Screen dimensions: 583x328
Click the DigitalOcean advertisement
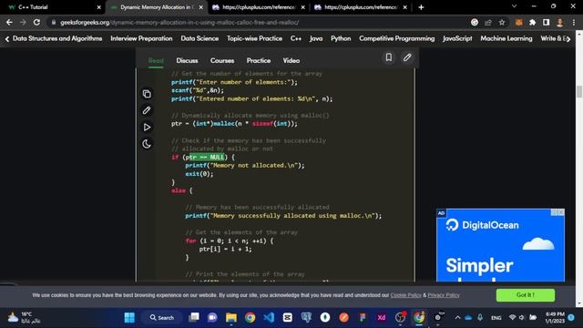pos(500,245)
